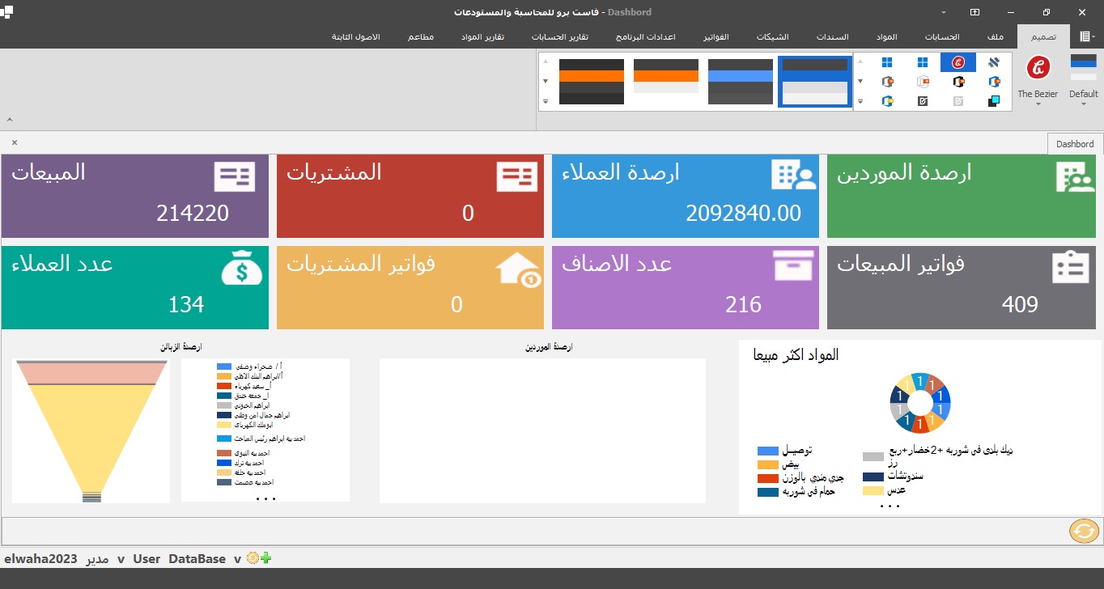
Task: Select the Windows 10 theme squares icon
Action: pos(887,63)
